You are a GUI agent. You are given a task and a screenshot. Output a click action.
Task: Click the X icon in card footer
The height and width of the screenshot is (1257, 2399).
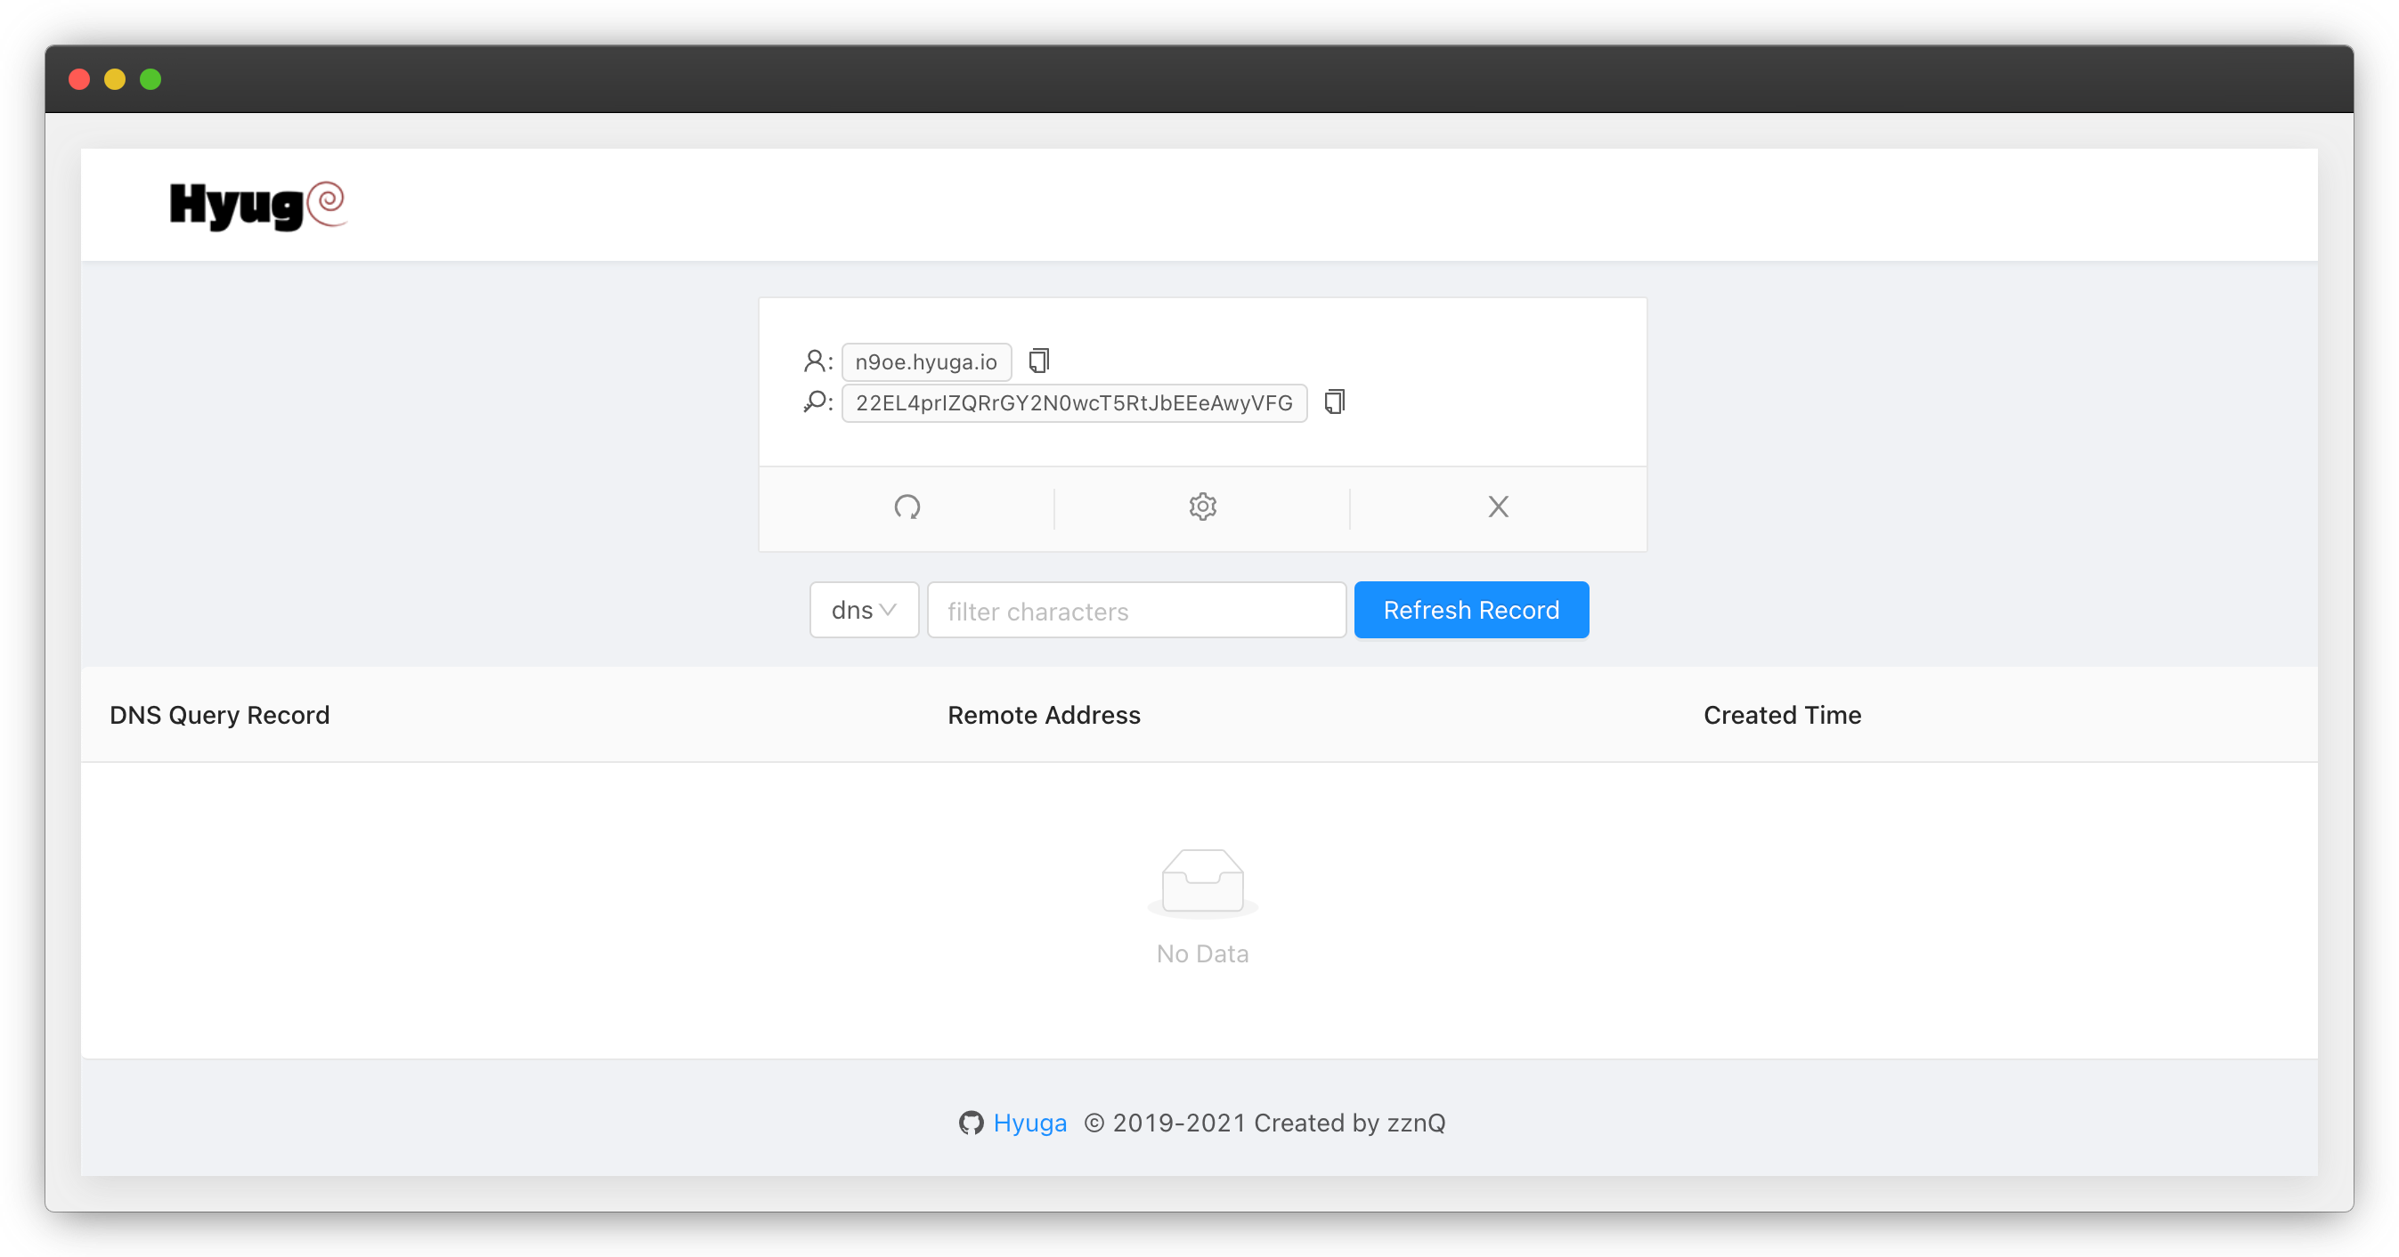[1498, 507]
